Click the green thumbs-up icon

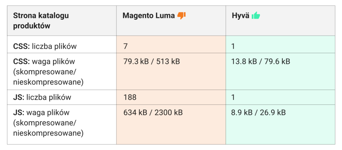click(x=255, y=15)
